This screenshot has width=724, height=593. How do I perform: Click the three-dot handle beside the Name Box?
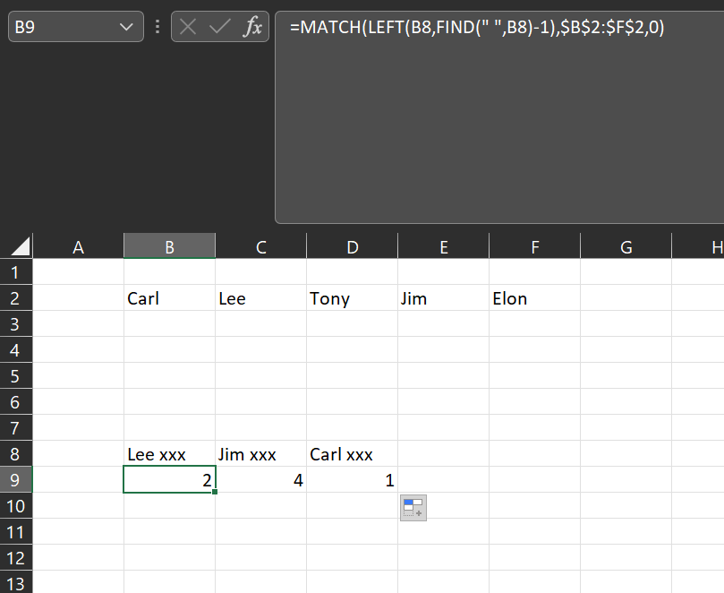click(158, 27)
